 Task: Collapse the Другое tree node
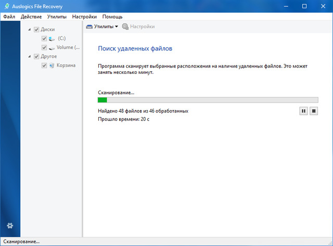pyautogui.click(x=30, y=56)
